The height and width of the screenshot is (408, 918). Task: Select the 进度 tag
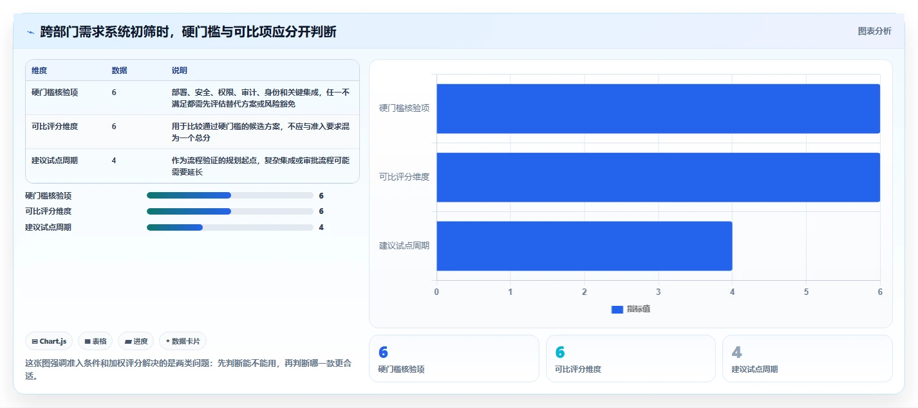tap(136, 341)
